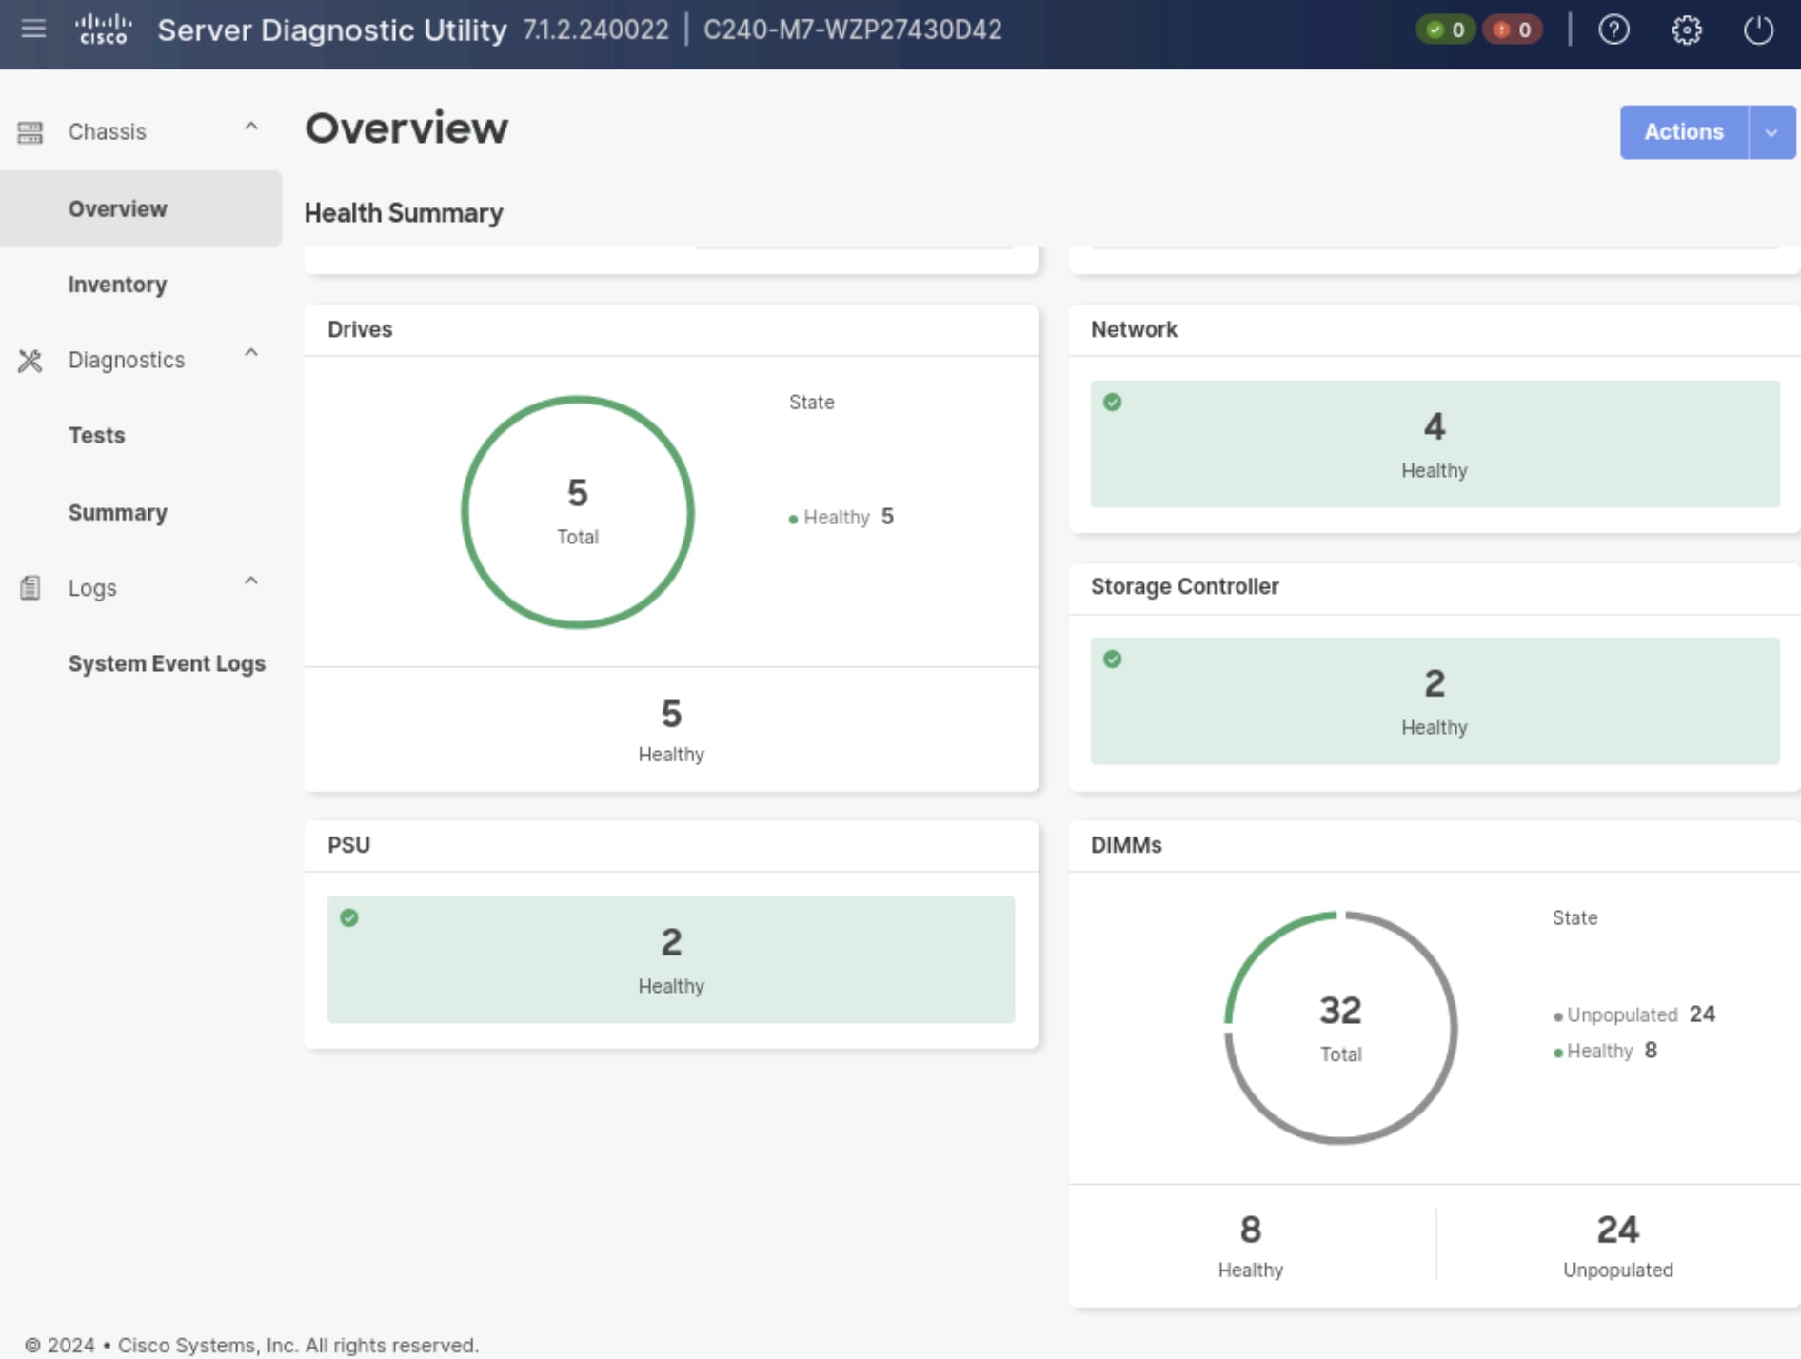This screenshot has width=1801, height=1359.
Task: Click the Actions button
Action: pos(1683,131)
